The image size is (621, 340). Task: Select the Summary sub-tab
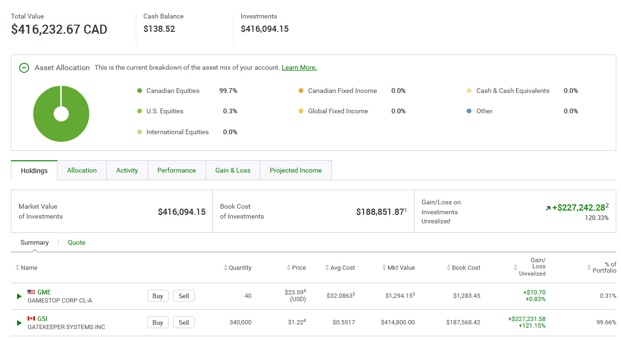coord(35,243)
